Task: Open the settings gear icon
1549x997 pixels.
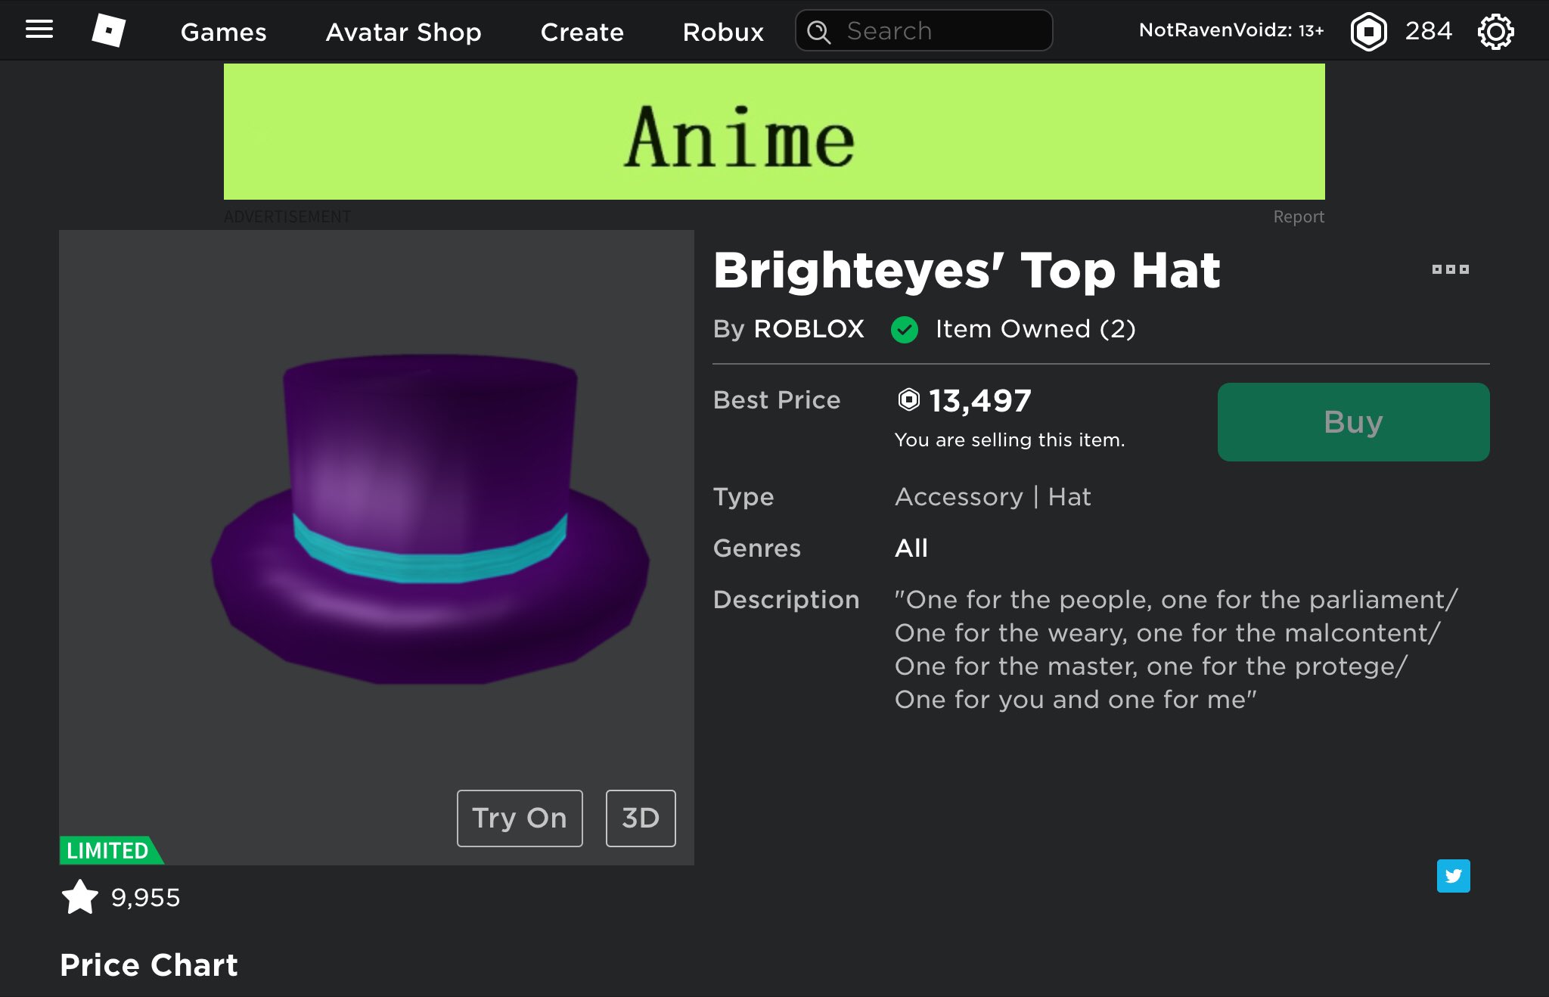Action: pyautogui.click(x=1495, y=32)
